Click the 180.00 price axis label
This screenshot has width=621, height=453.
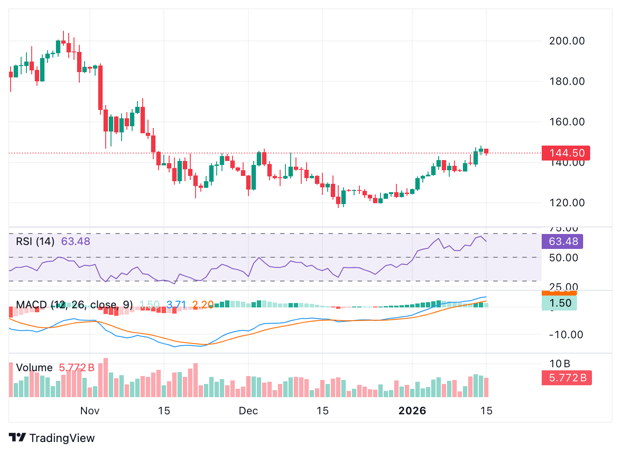tap(567, 81)
